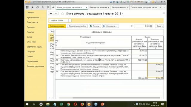The image size is (191, 107).
Task: Open the period selection ellipsis button
Action: [70, 21]
